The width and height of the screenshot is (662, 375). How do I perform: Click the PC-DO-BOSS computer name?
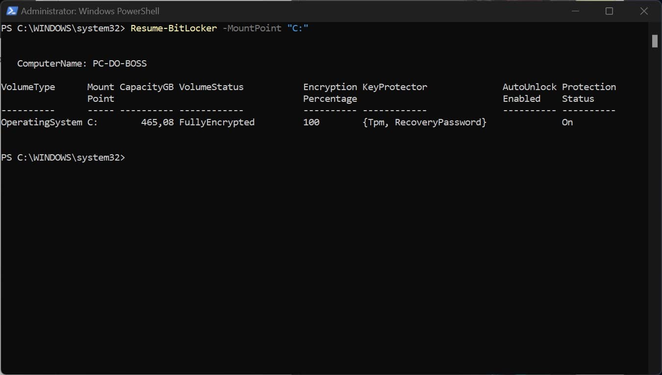point(120,64)
